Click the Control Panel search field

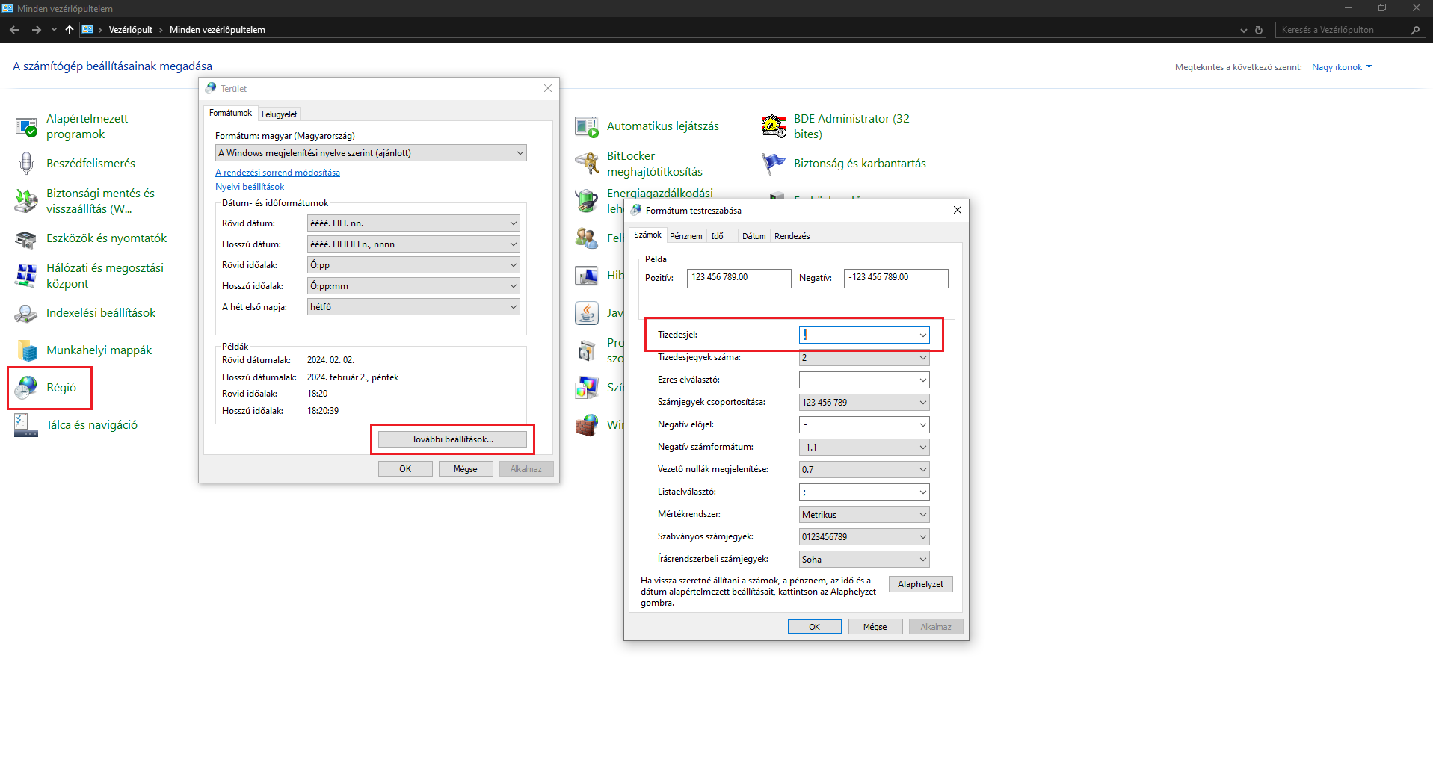coord(1342,30)
